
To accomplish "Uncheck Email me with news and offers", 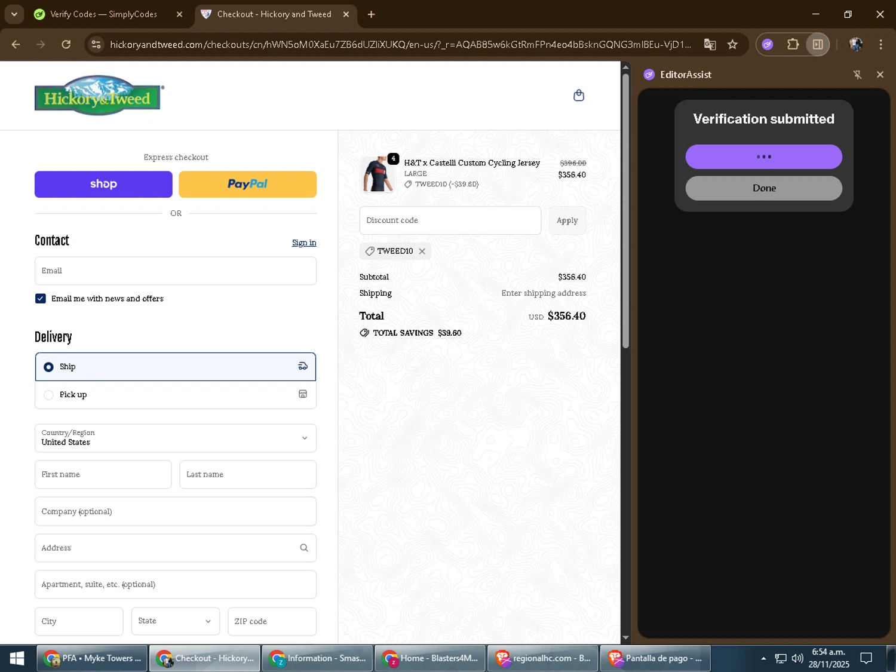I will 41,299.
